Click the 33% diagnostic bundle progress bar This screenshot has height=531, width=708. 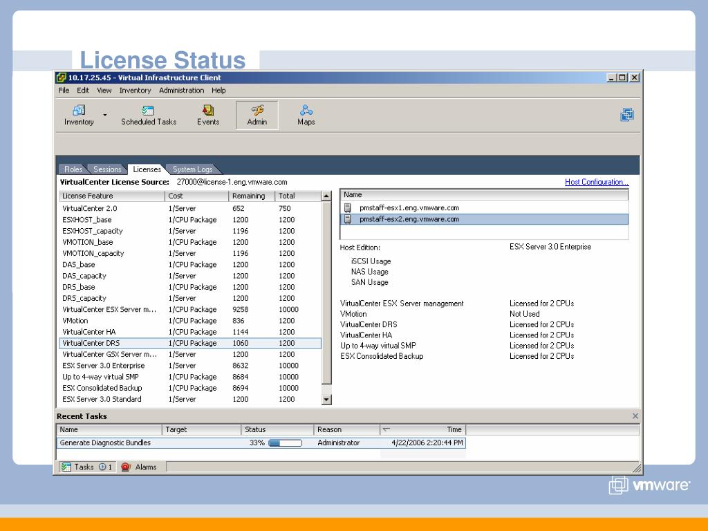pos(286,443)
